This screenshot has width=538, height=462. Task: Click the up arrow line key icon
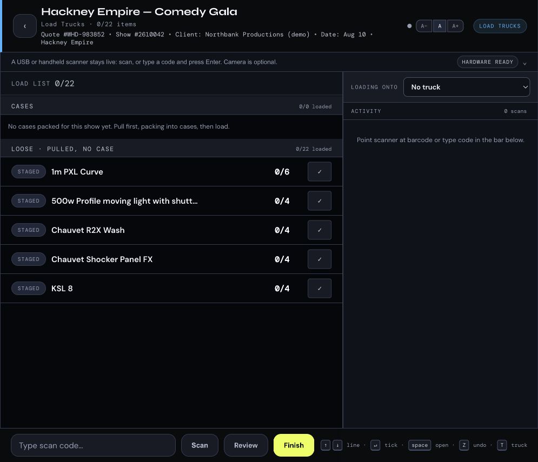pyautogui.click(x=326, y=445)
